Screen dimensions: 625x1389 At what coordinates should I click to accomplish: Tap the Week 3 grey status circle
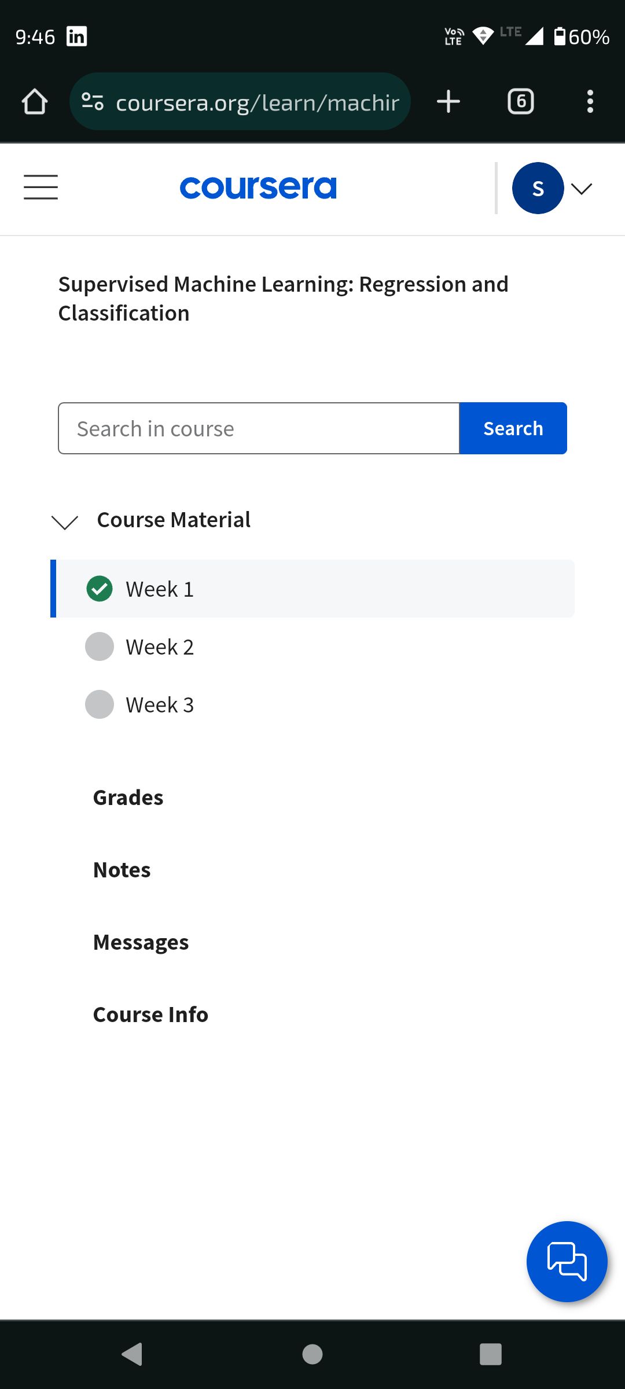pos(100,704)
